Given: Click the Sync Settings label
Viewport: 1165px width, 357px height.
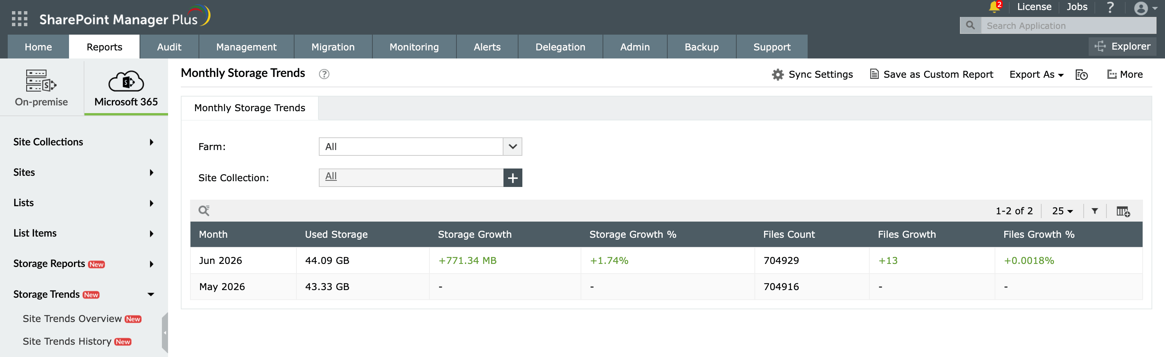Looking at the screenshot, I should pyautogui.click(x=820, y=75).
